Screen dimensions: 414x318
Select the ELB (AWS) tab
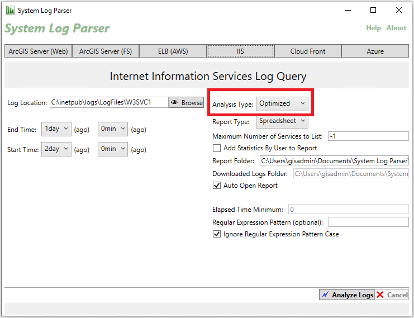point(172,51)
